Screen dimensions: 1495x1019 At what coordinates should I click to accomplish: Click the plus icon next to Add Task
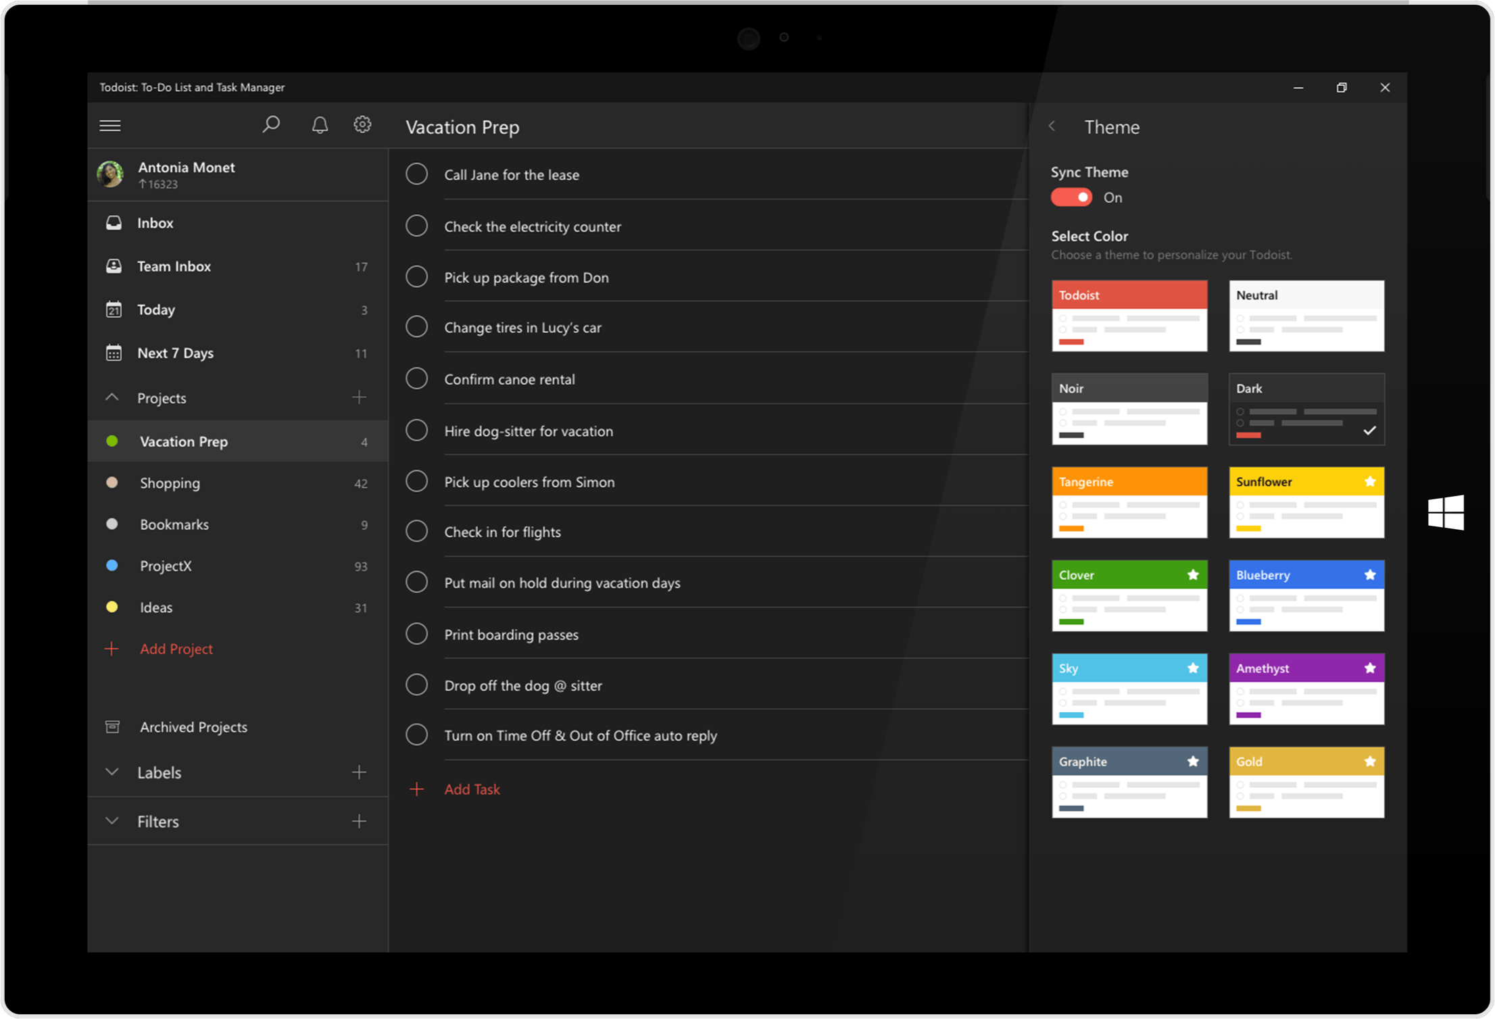pyautogui.click(x=417, y=789)
